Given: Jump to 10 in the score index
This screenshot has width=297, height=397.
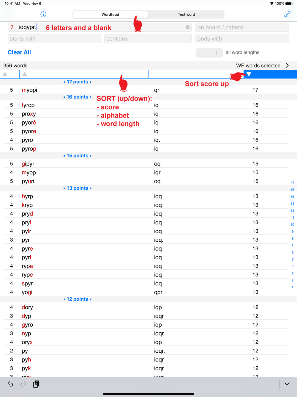Looking at the screenshot, I should [x=293, y=225].
